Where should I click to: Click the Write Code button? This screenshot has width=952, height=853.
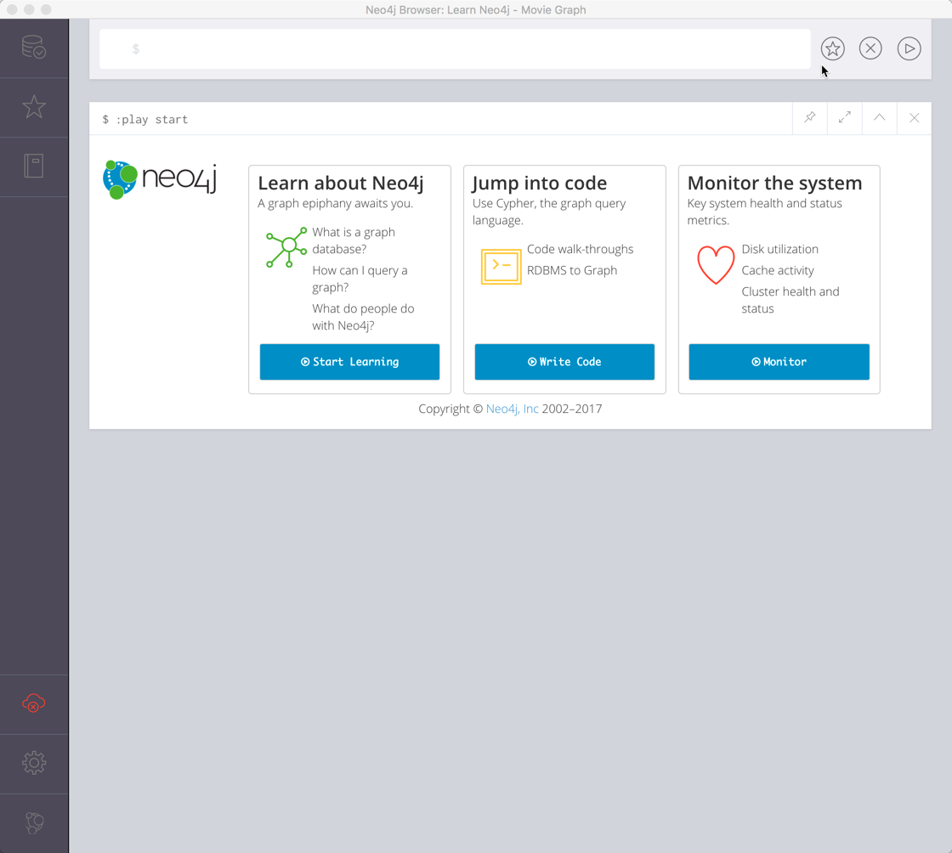point(564,362)
